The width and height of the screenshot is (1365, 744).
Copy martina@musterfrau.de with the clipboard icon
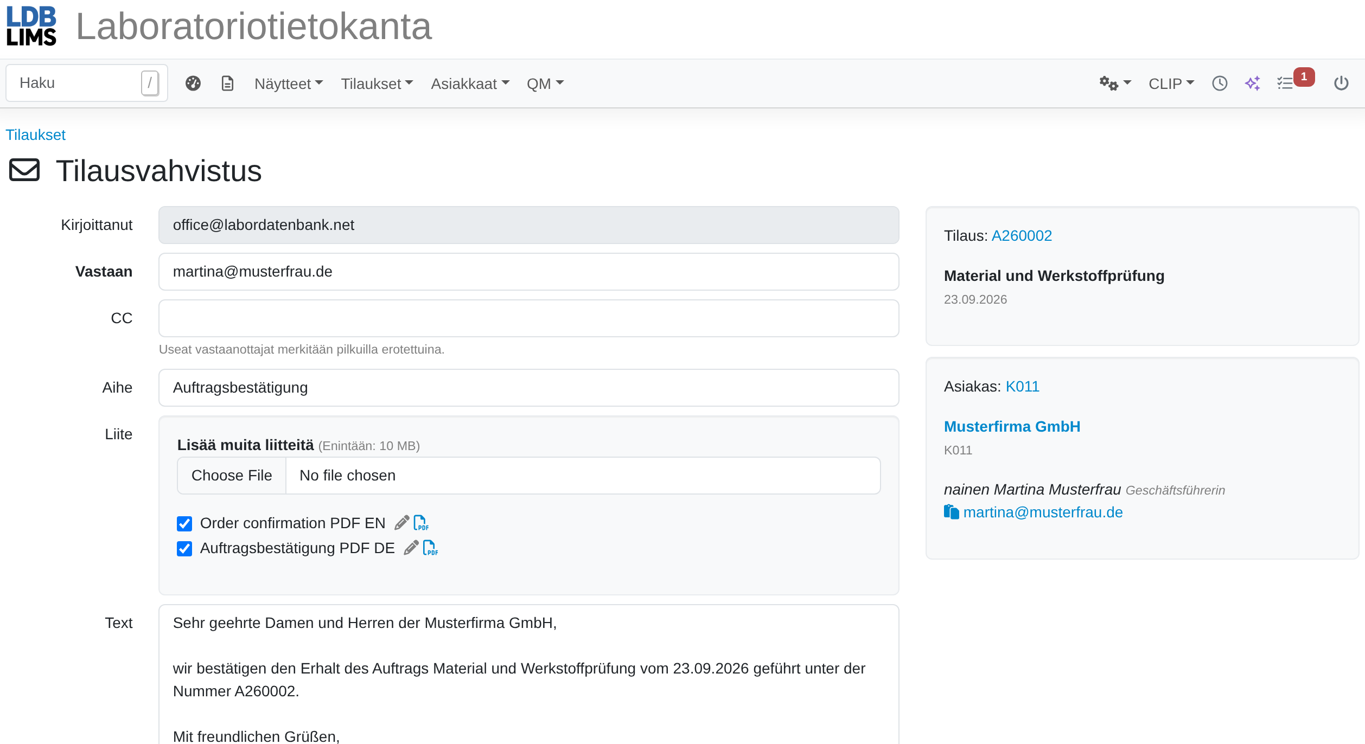[x=952, y=512]
